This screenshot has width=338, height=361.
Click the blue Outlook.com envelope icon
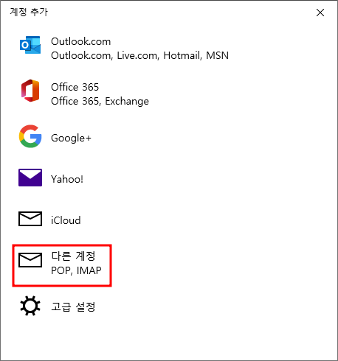pyautogui.click(x=30, y=45)
